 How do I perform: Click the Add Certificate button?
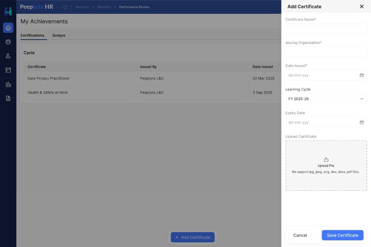click(x=193, y=237)
